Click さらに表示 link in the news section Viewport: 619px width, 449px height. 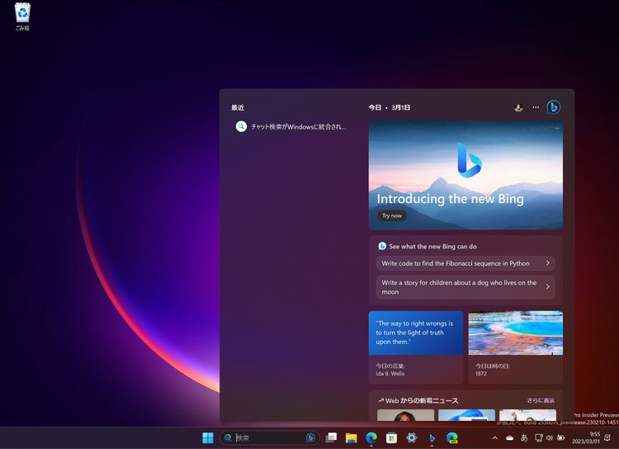[541, 400]
